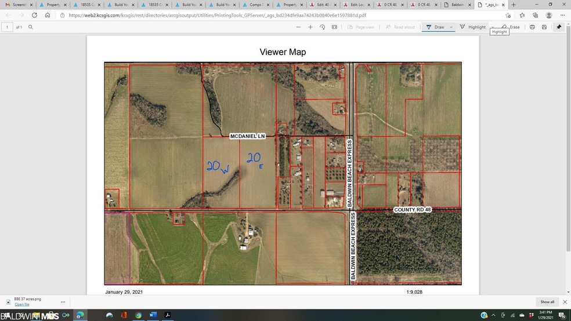Click the fit to page icon

(334, 27)
